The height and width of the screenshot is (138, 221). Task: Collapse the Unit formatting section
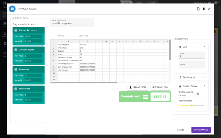[204, 47]
